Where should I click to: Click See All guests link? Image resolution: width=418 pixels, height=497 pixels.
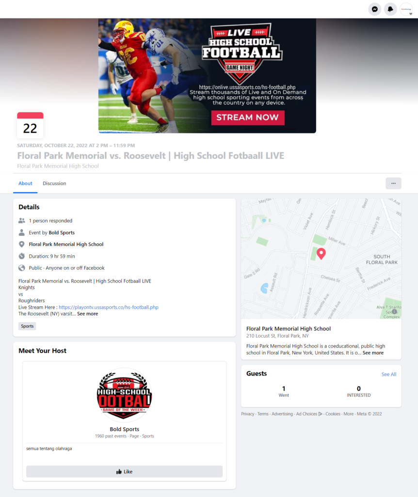coord(389,374)
